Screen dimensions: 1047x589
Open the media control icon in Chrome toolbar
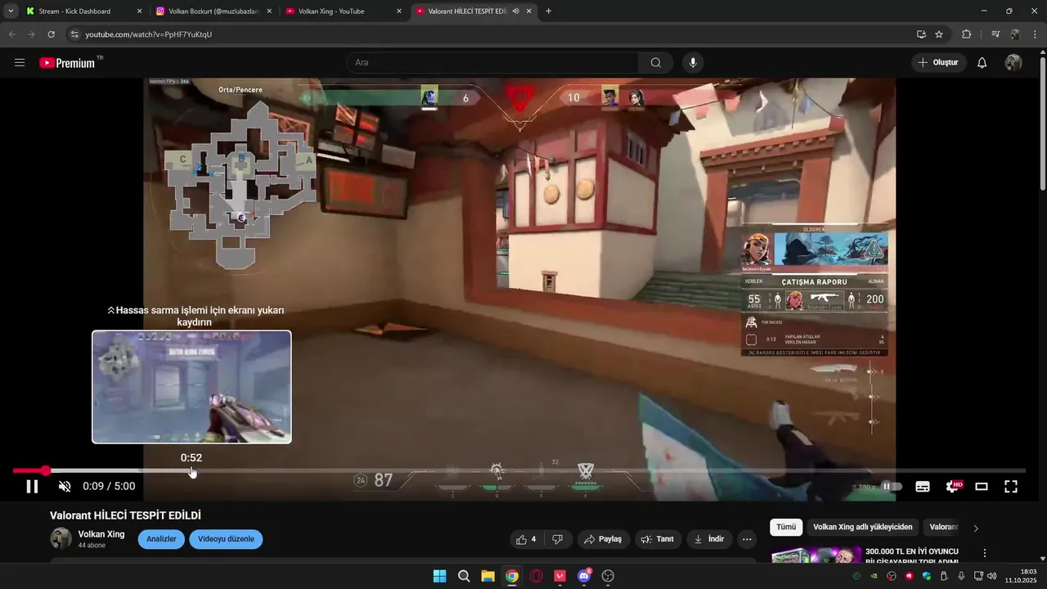click(x=995, y=34)
